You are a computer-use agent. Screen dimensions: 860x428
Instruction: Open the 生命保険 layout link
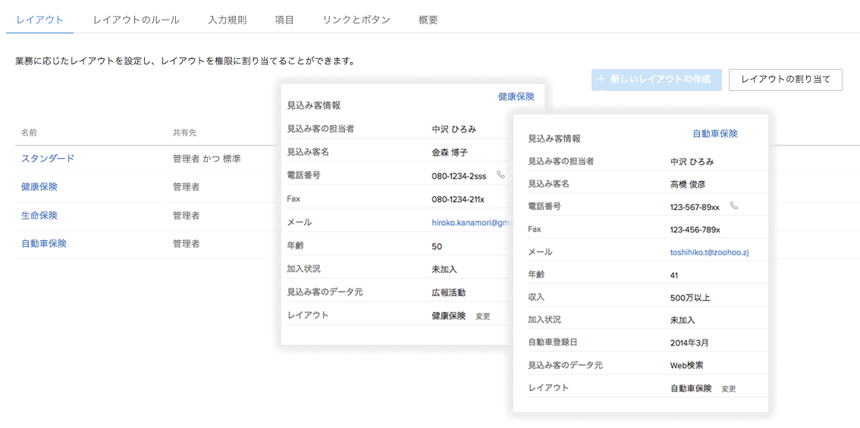39,215
